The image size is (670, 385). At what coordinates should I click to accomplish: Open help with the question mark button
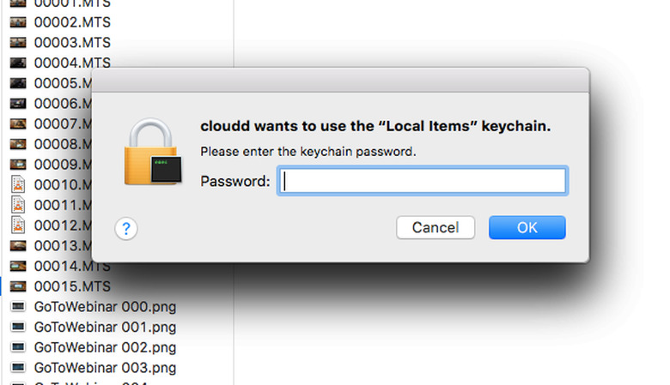pos(126,228)
